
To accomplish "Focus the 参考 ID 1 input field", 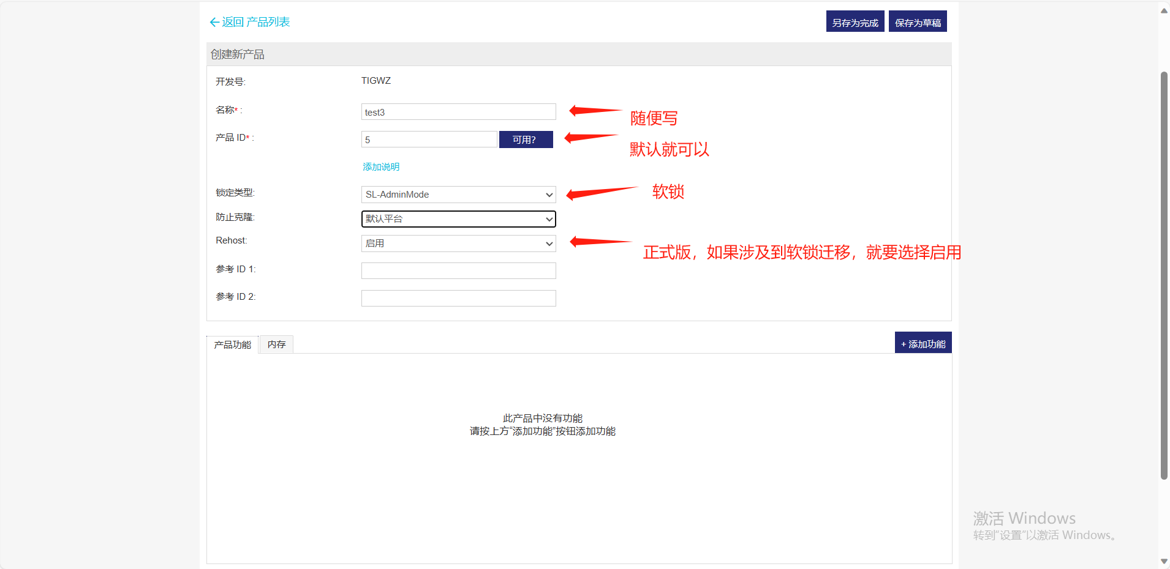I will (458, 270).
